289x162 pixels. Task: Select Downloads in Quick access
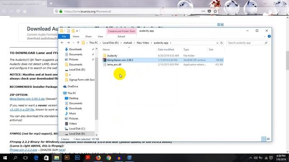[x=75, y=49]
